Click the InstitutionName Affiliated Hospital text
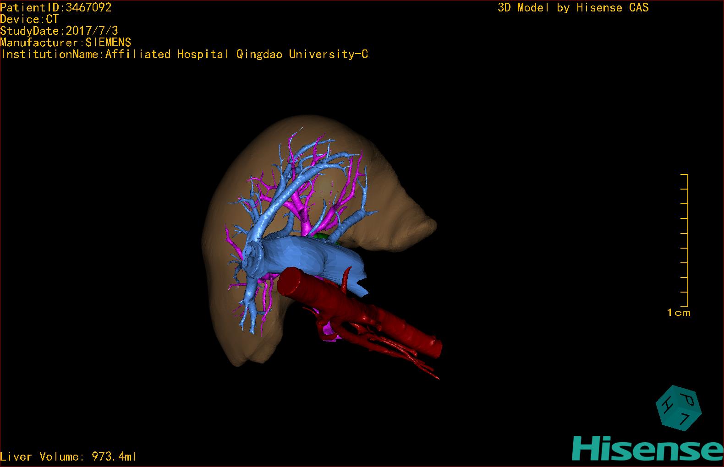 (x=184, y=54)
